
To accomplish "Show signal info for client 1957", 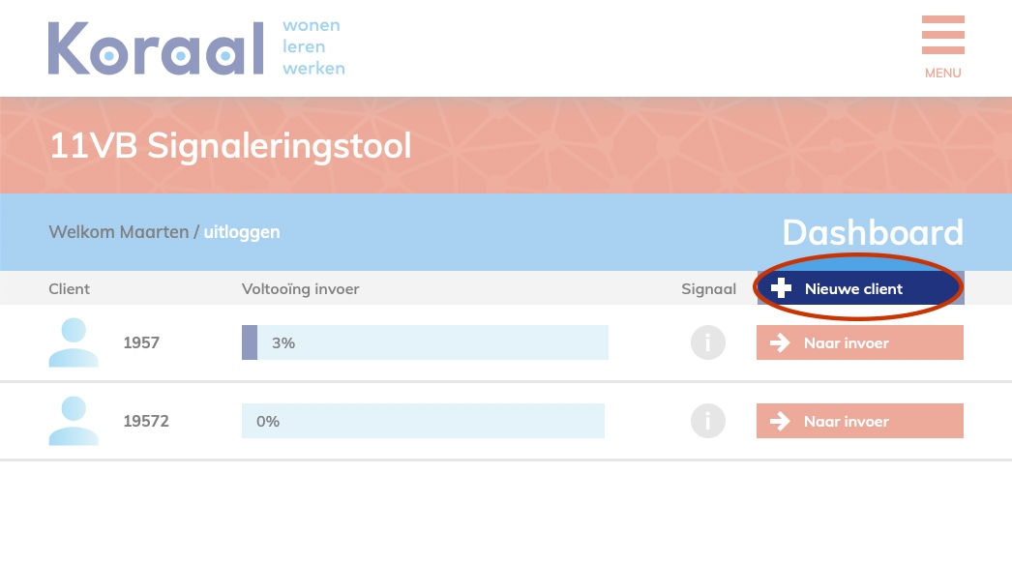I will pos(708,342).
